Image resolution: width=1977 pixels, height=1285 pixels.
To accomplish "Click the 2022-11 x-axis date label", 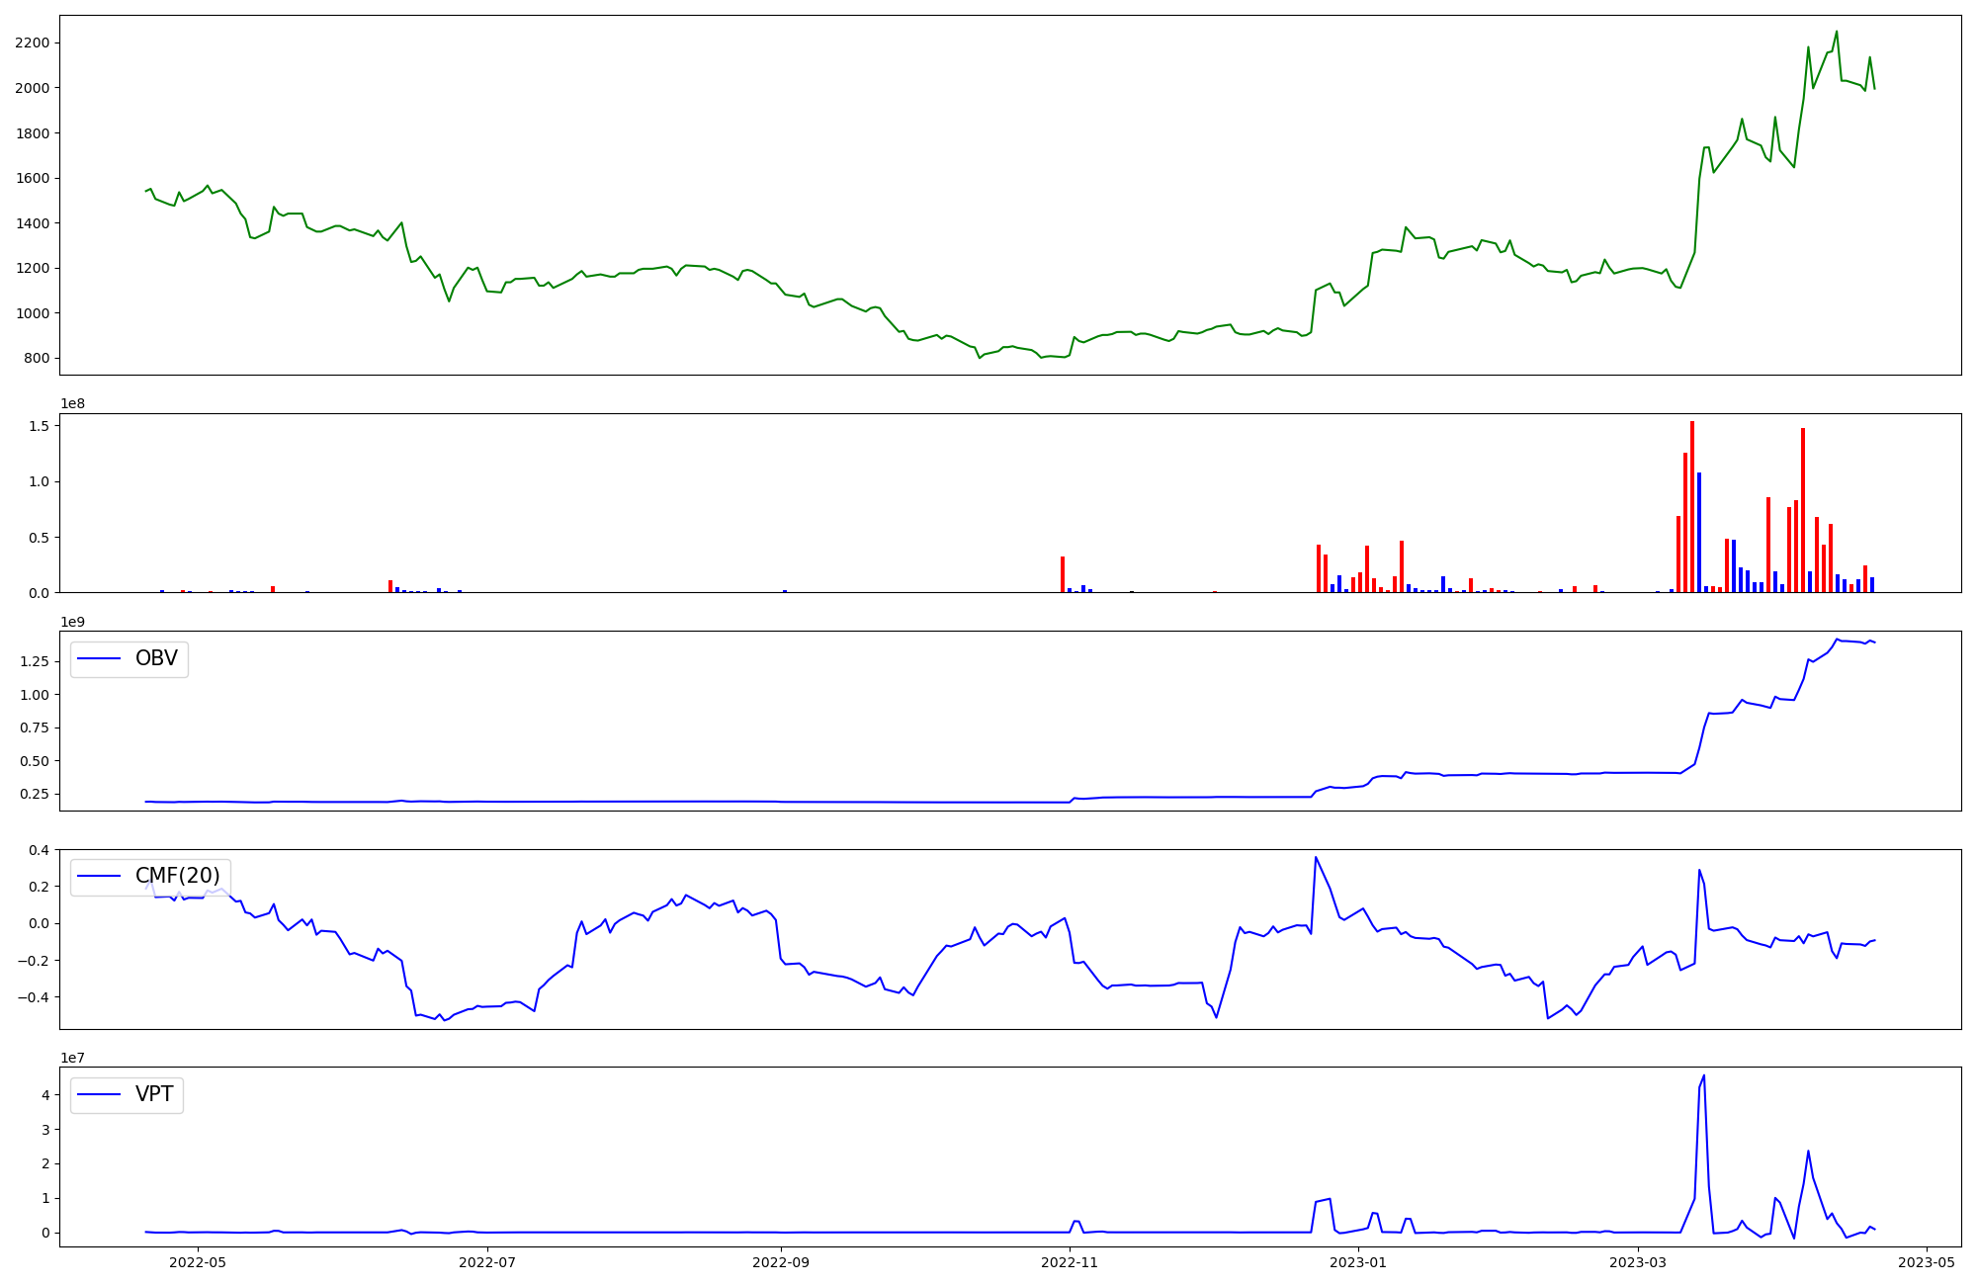I will 1071,1262.
